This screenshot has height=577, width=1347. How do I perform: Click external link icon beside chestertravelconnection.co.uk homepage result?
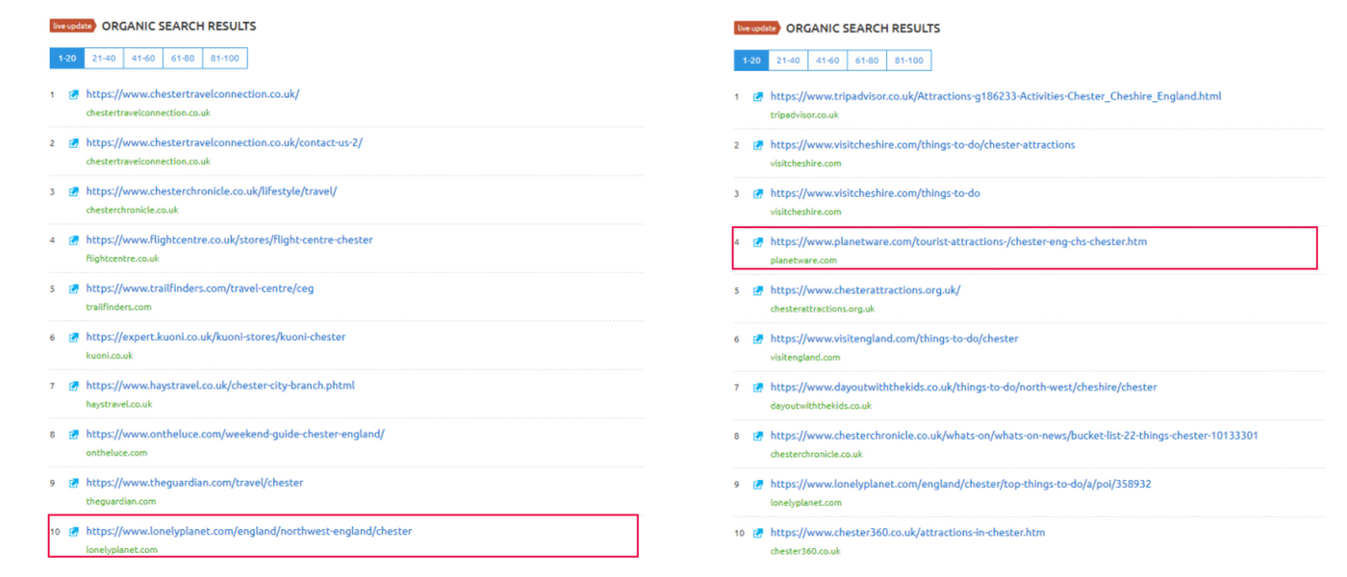click(x=73, y=94)
